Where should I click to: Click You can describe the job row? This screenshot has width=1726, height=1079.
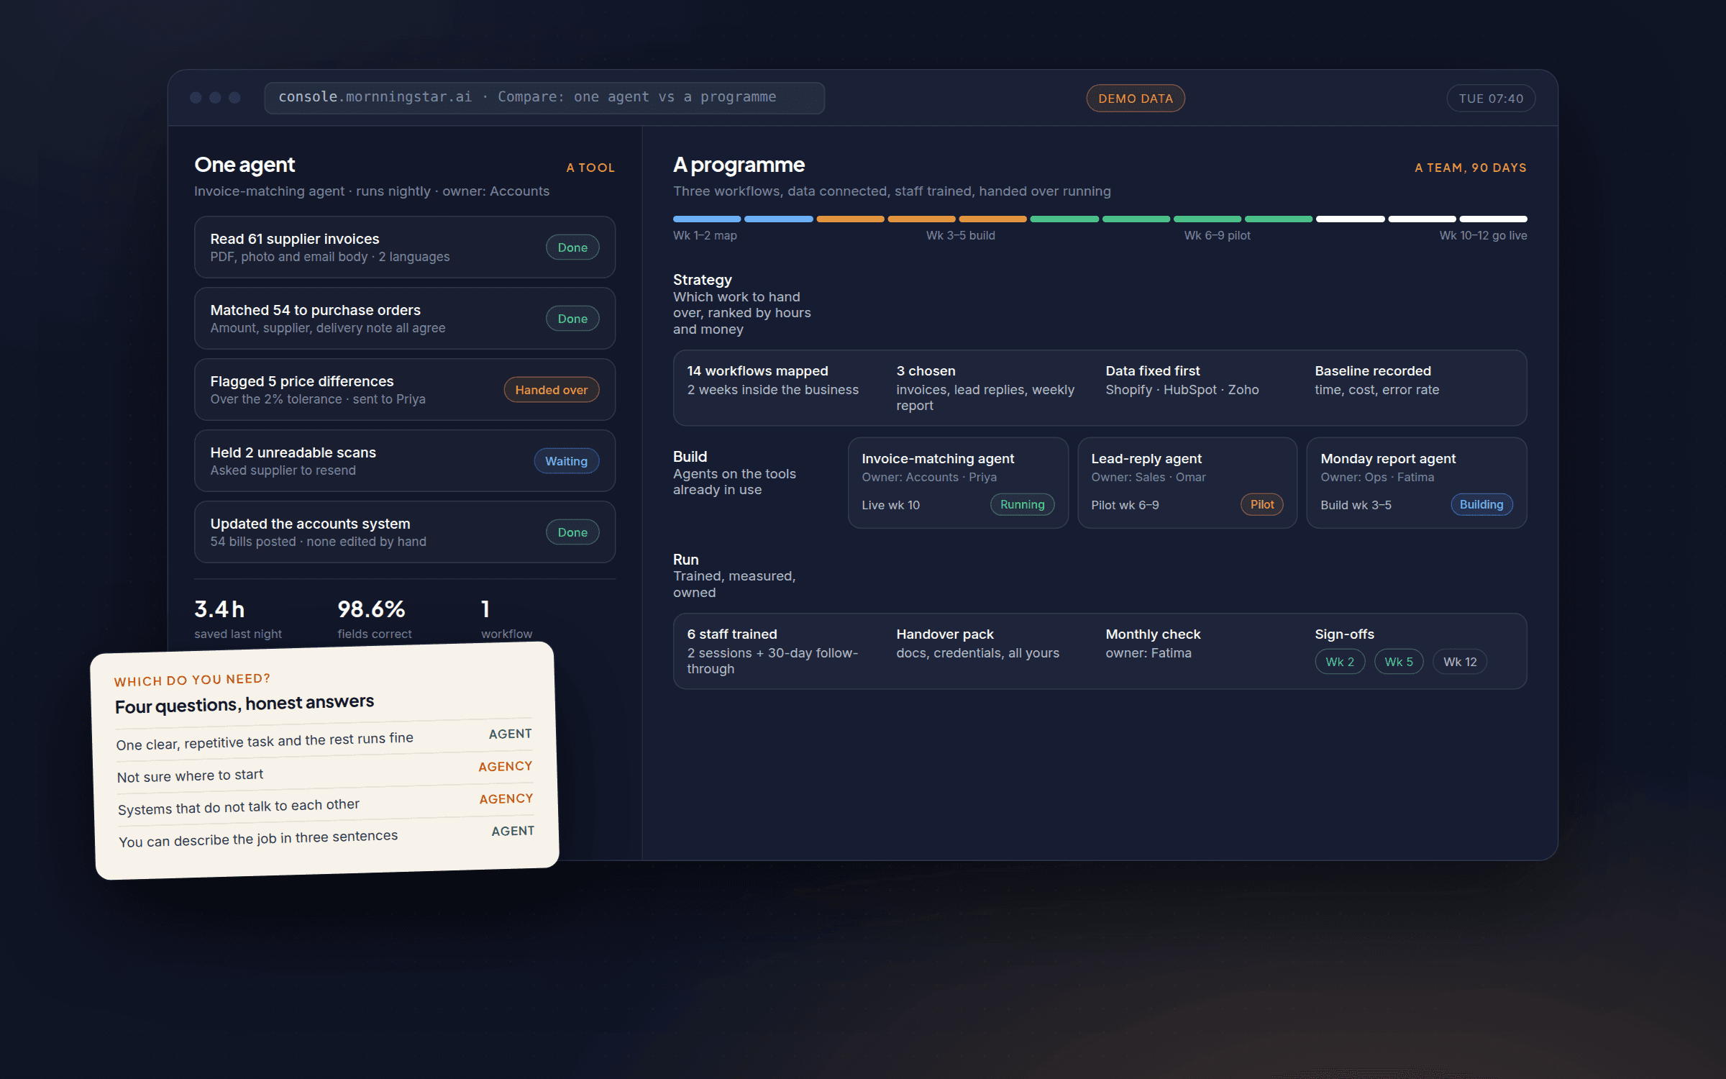pyautogui.click(x=327, y=836)
